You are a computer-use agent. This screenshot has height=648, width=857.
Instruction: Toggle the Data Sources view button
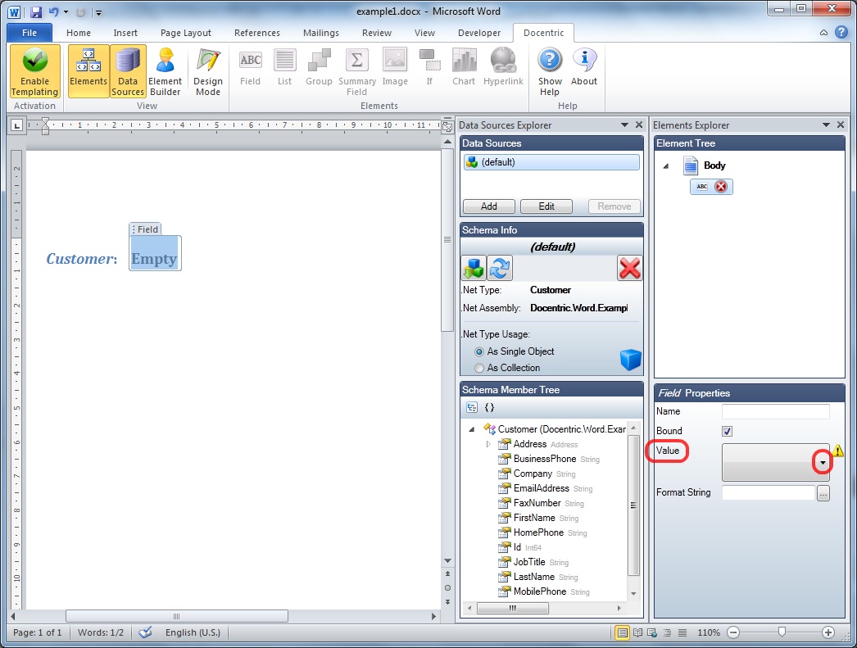point(128,71)
